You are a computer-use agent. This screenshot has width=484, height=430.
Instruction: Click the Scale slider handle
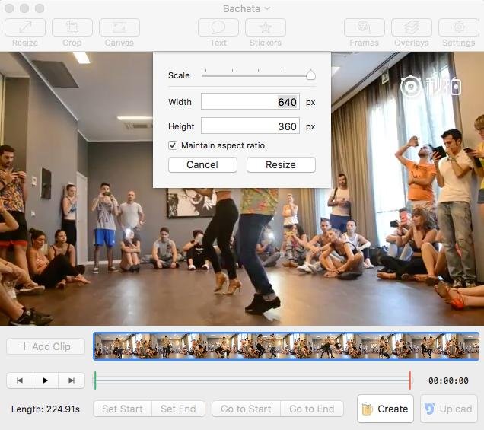click(310, 75)
